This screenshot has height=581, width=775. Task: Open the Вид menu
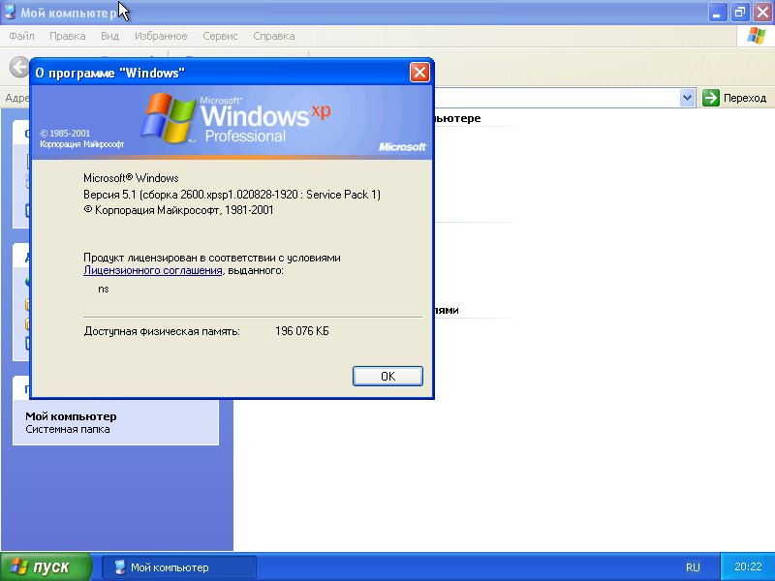[109, 36]
